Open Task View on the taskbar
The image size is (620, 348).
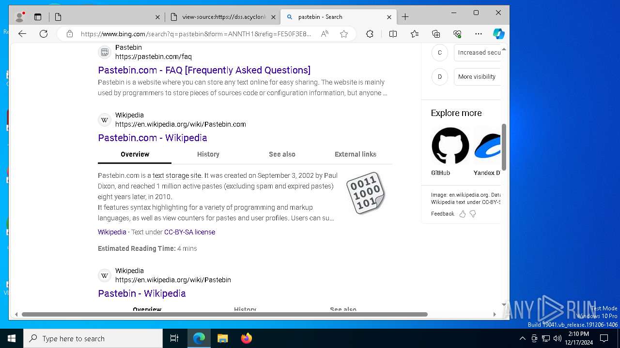(x=174, y=338)
